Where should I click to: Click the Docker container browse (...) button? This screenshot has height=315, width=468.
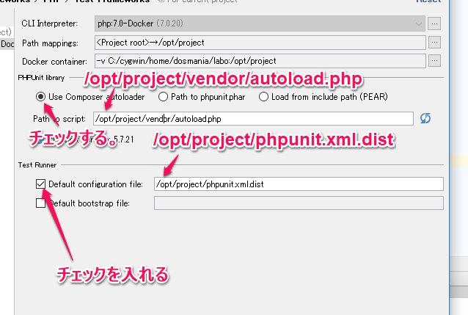(434, 60)
